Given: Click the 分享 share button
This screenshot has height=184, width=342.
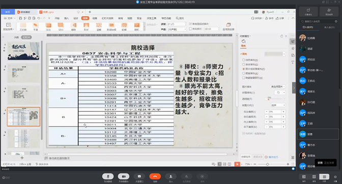Looking at the screenshot, I should [x=280, y=18].
